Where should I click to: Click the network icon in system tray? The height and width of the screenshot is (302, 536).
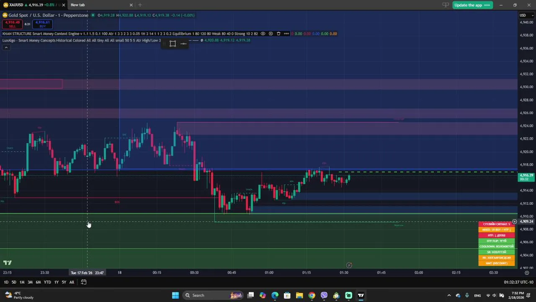coord(488,295)
